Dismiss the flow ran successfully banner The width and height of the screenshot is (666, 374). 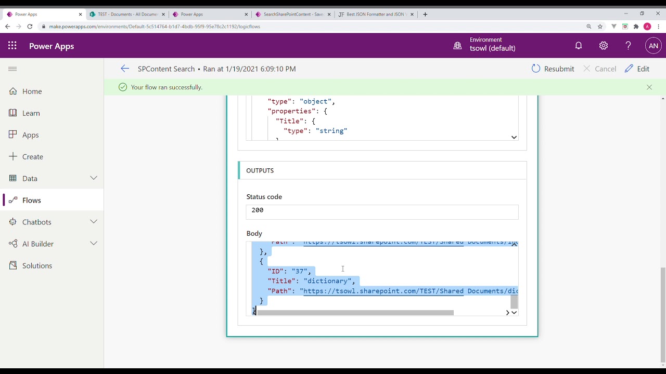click(649, 87)
